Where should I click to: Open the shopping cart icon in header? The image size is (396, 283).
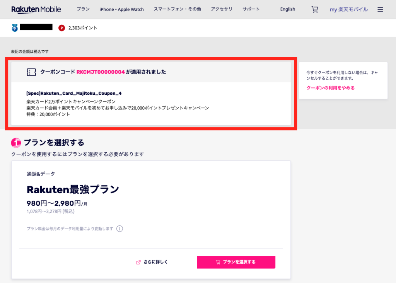315,9
